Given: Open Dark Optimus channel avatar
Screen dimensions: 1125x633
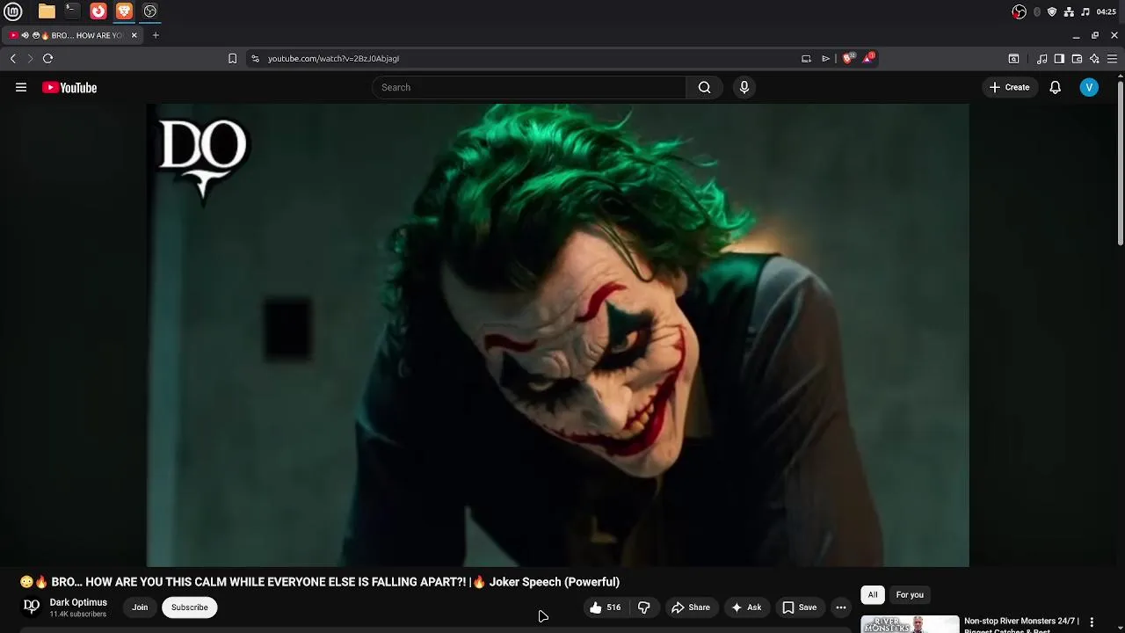Looking at the screenshot, I should [32, 607].
